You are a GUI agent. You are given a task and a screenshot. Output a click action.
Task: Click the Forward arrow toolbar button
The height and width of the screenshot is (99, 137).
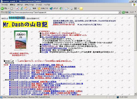pos(12,9)
